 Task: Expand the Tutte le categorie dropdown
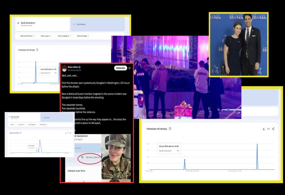point(64,36)
